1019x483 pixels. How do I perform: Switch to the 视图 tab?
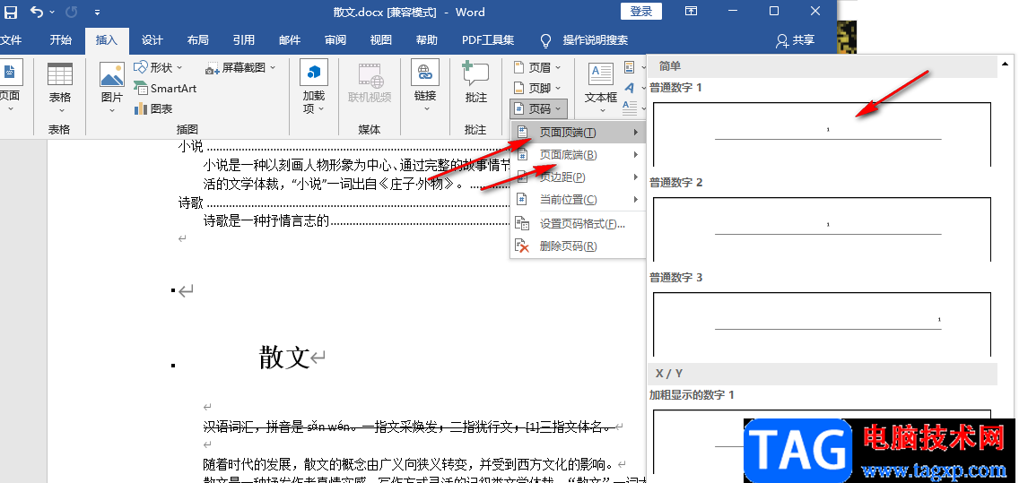tap(381, 40)
